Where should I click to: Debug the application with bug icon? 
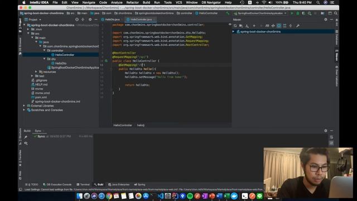tap(297, 13)
